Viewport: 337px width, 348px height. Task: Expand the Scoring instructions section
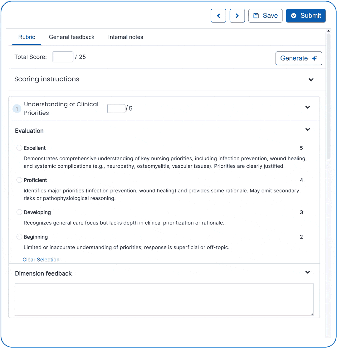click(311, 80)
